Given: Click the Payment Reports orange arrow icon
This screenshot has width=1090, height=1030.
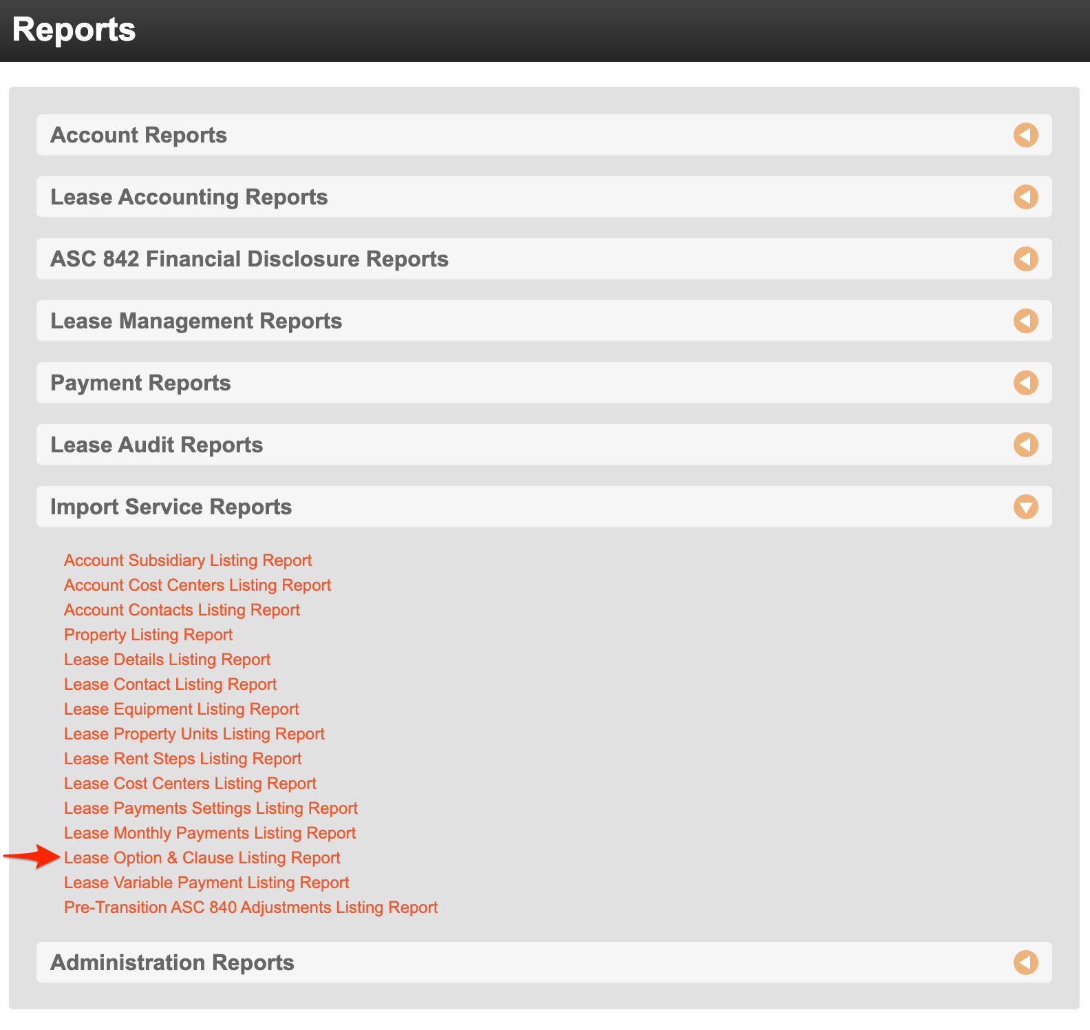Looking at the screenshot, I should (x=1025, y=383).
